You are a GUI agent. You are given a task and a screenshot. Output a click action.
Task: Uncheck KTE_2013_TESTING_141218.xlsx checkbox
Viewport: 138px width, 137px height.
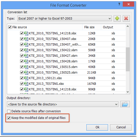pyautogui.click(x=22, y=89)
